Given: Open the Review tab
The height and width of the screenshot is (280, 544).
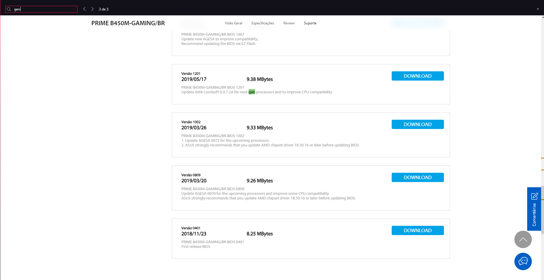Looking at the screenshot, I should click(289, 23).
